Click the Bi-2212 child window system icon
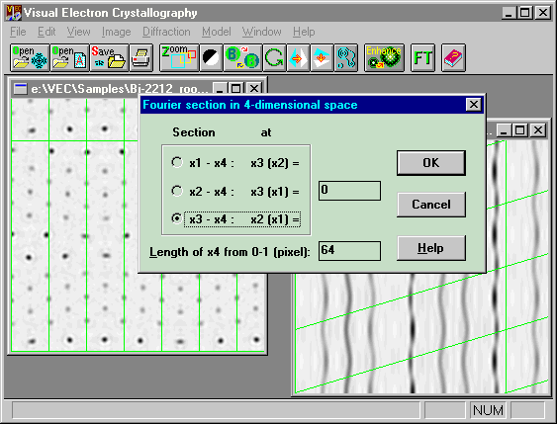 20,88
